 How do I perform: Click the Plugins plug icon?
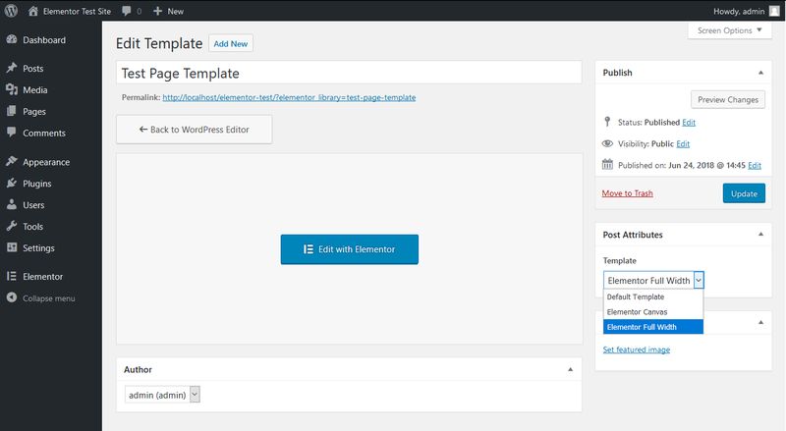tap(12, 184)
